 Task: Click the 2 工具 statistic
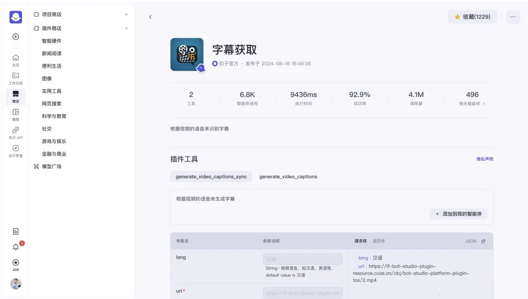[191, 98]
